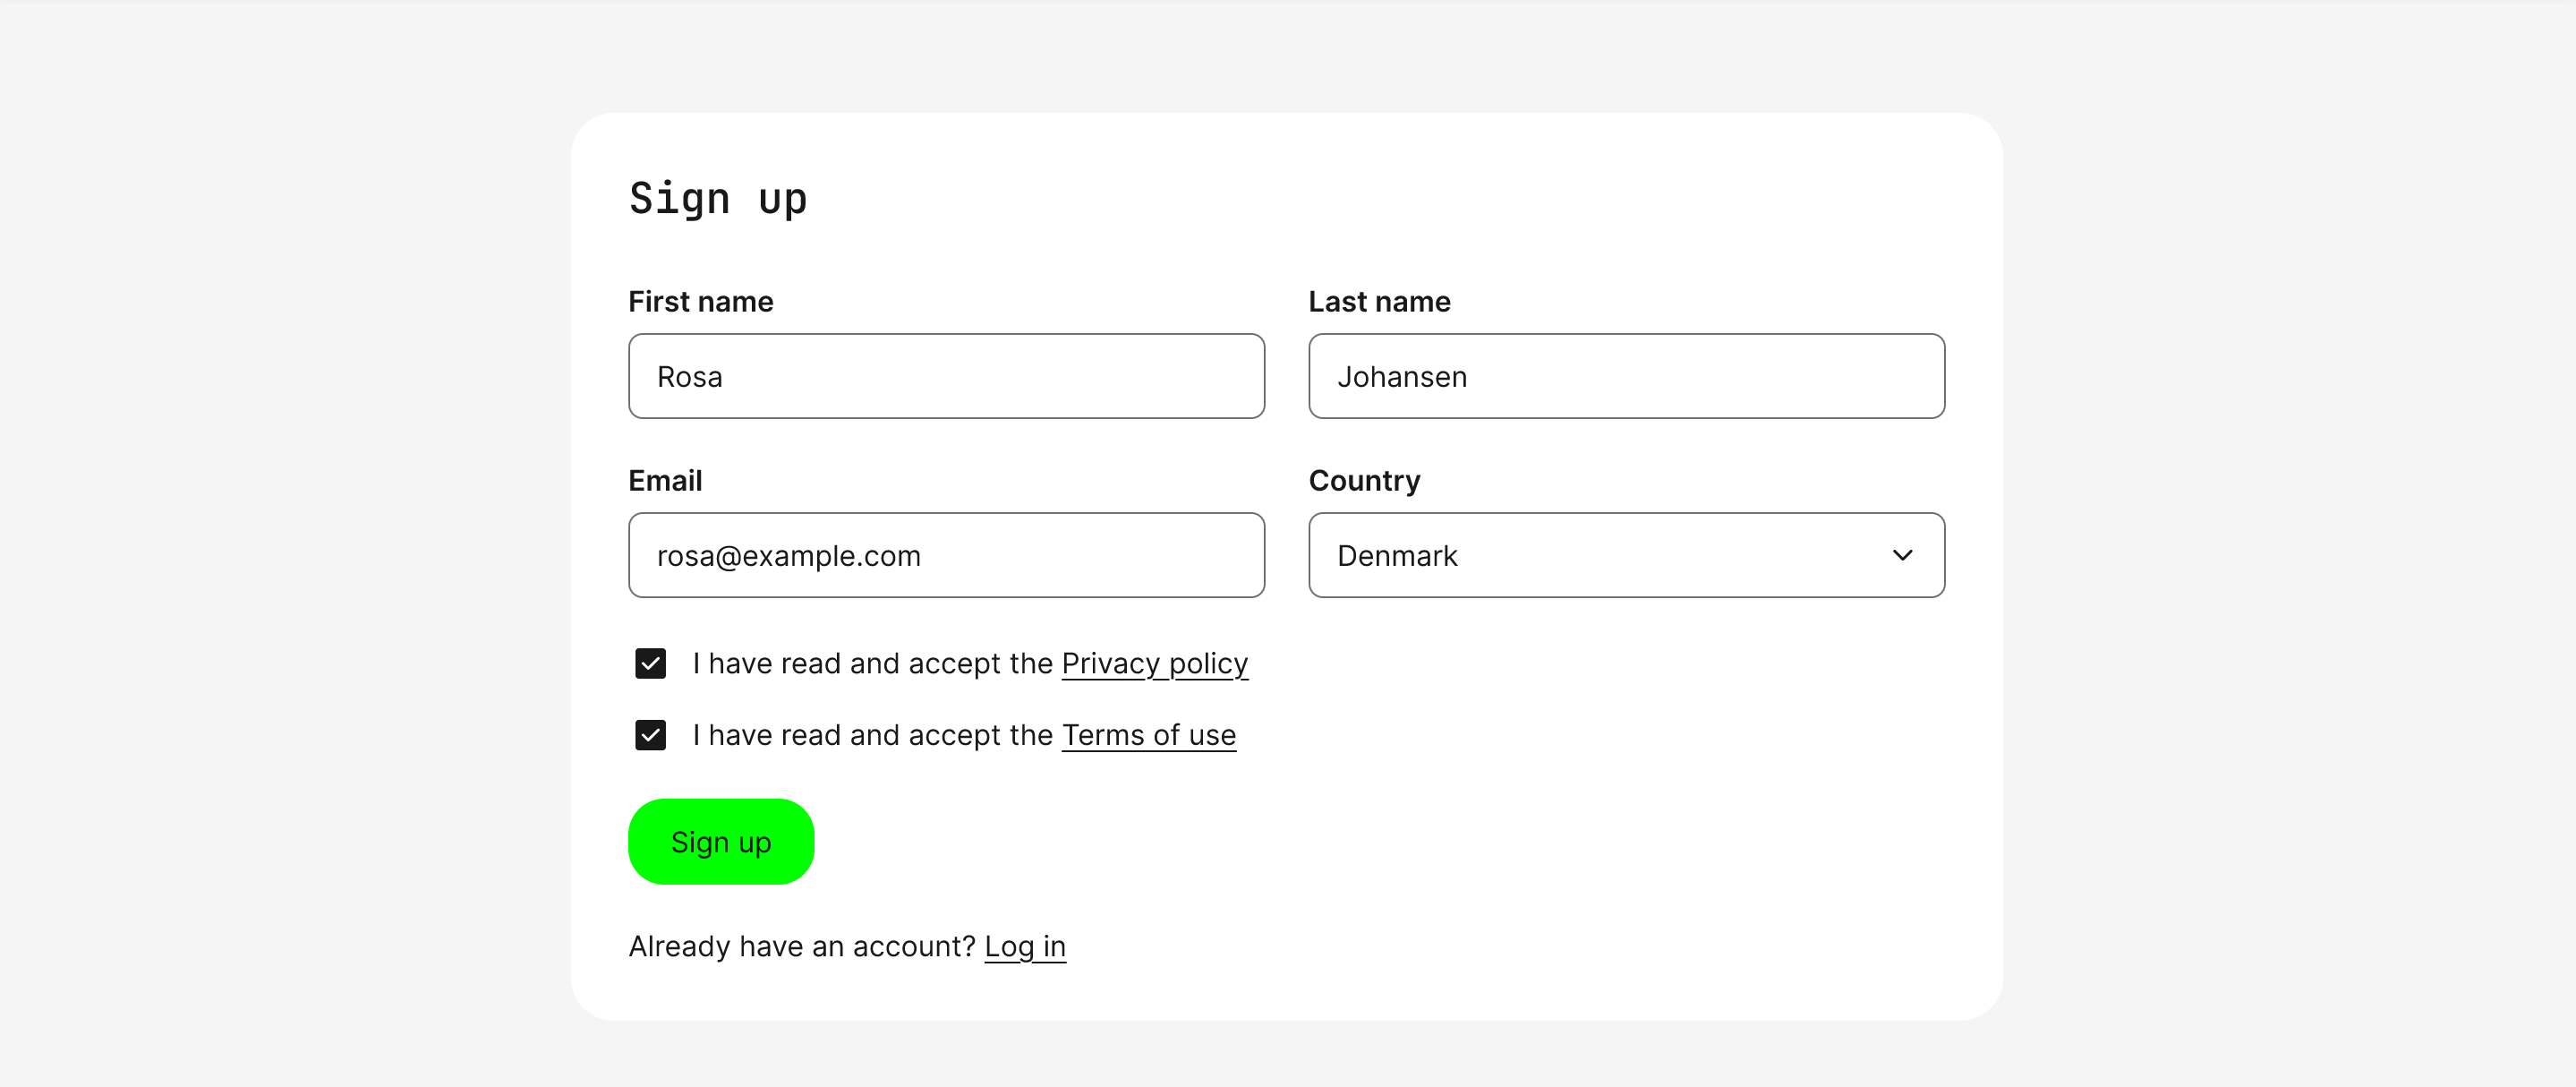The width and height of the screenshot is (2576, 1087).
Task: Click the "Already have an account?" text
Action: [x=801, y=946]
